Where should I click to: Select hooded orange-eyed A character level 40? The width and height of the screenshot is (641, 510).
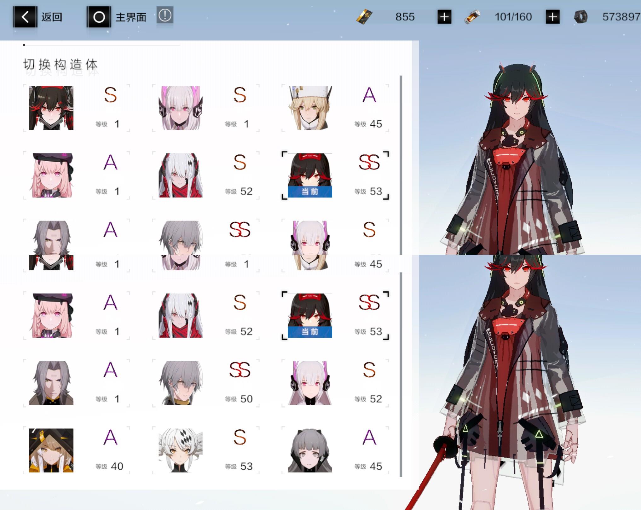click(x=51, y=450)
